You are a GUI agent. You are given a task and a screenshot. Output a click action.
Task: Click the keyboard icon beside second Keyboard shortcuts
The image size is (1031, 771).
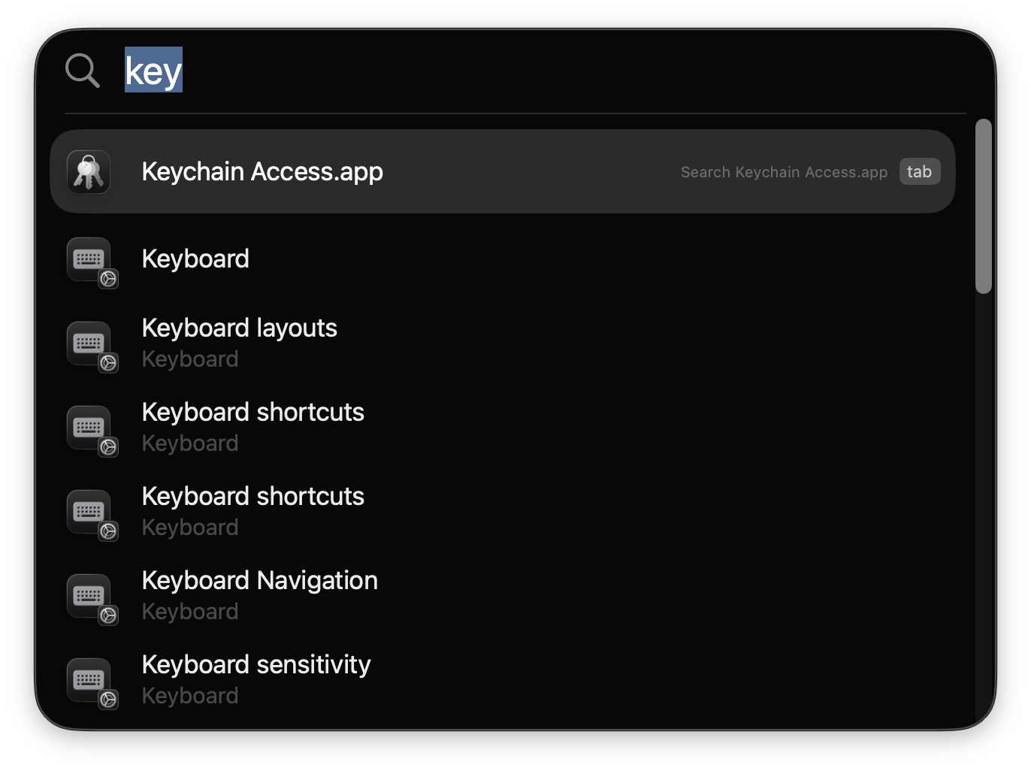click(89, 514)
